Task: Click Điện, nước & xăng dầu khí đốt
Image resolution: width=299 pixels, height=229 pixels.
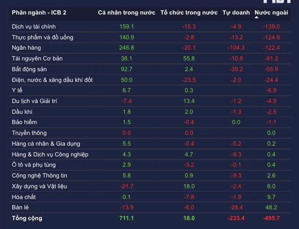Action: click(52, 80)
